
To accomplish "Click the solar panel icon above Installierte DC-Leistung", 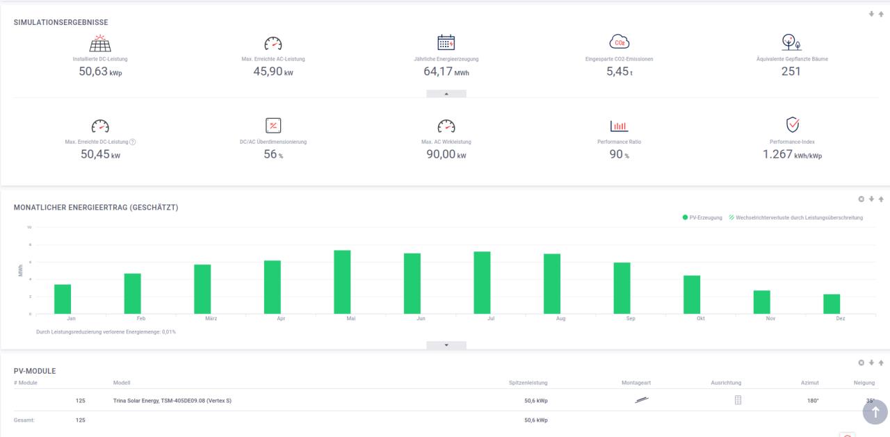I will 100,43.
